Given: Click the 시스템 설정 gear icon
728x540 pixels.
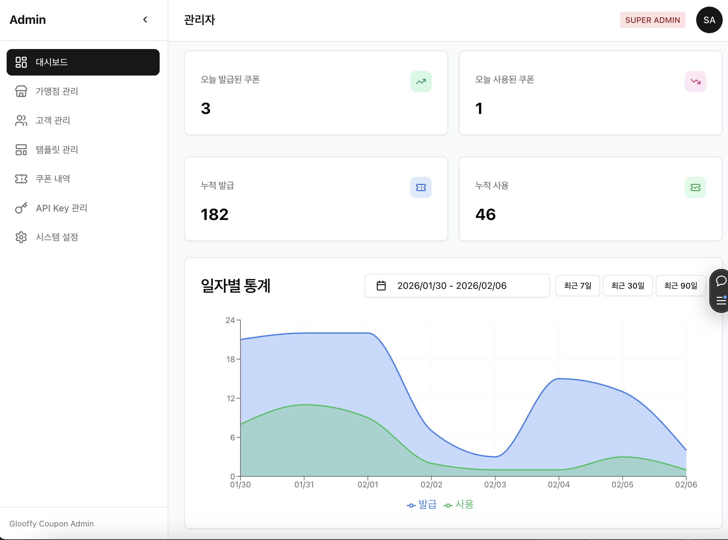Looking at the screenshot, I should pos(21,237).
